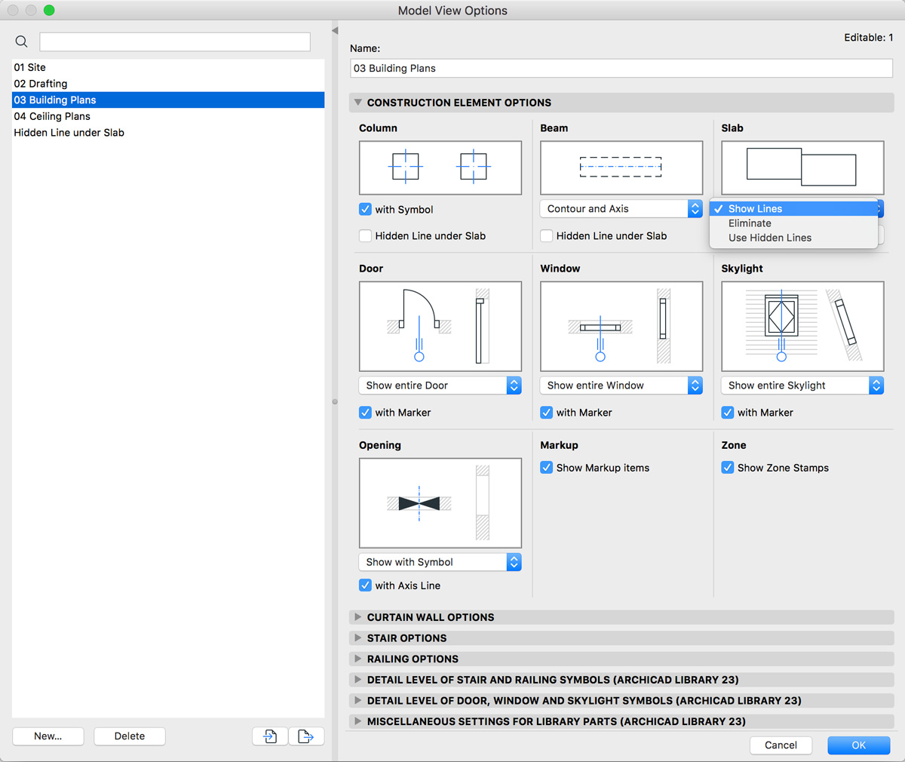Viewport: 905px width, 762px height.
Task: Click the Skylight symbol preview image
Action: tap(802, 326)
